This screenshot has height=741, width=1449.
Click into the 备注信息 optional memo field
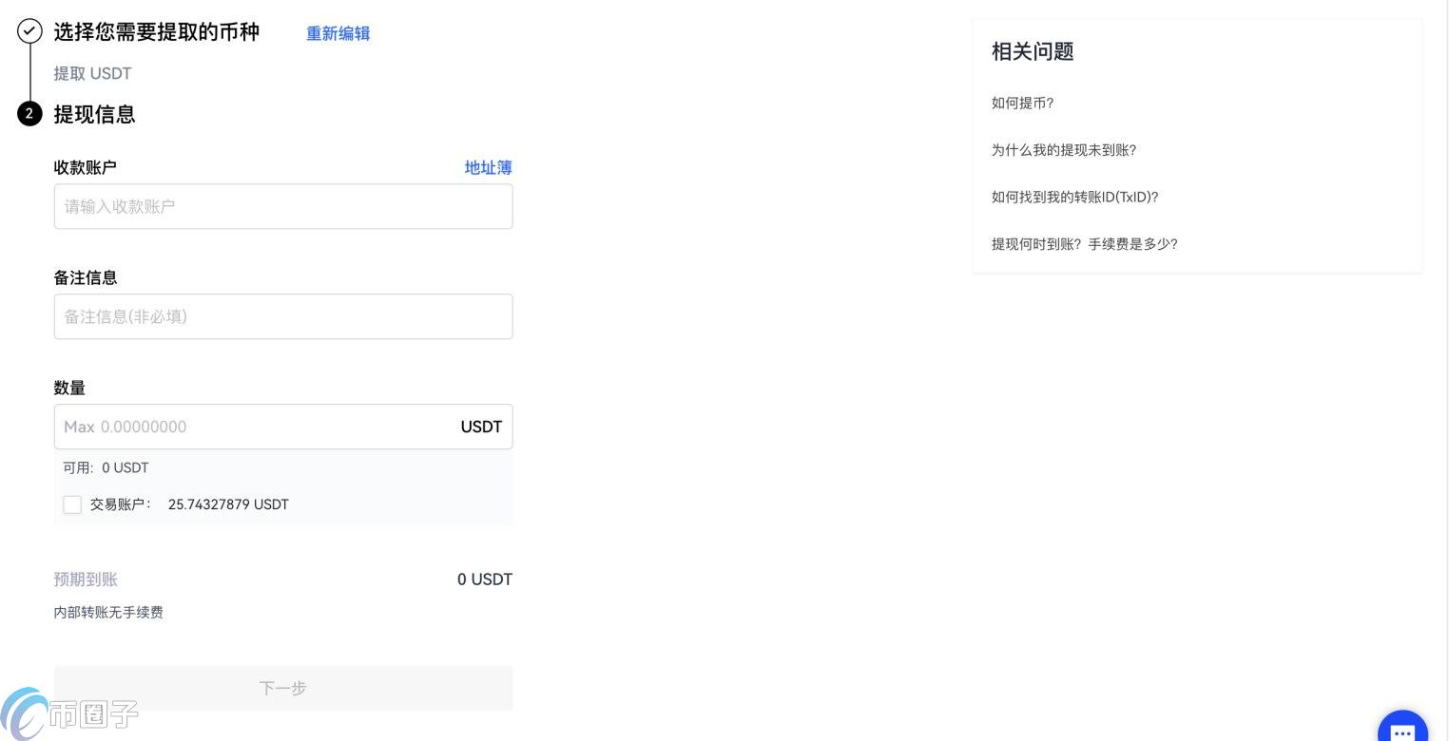coord(282,316)
